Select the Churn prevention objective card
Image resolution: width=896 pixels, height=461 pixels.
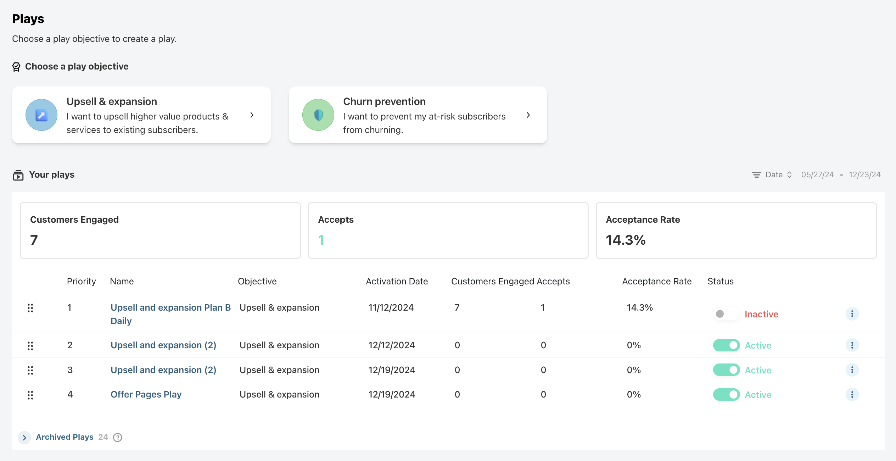coord(418,115)
